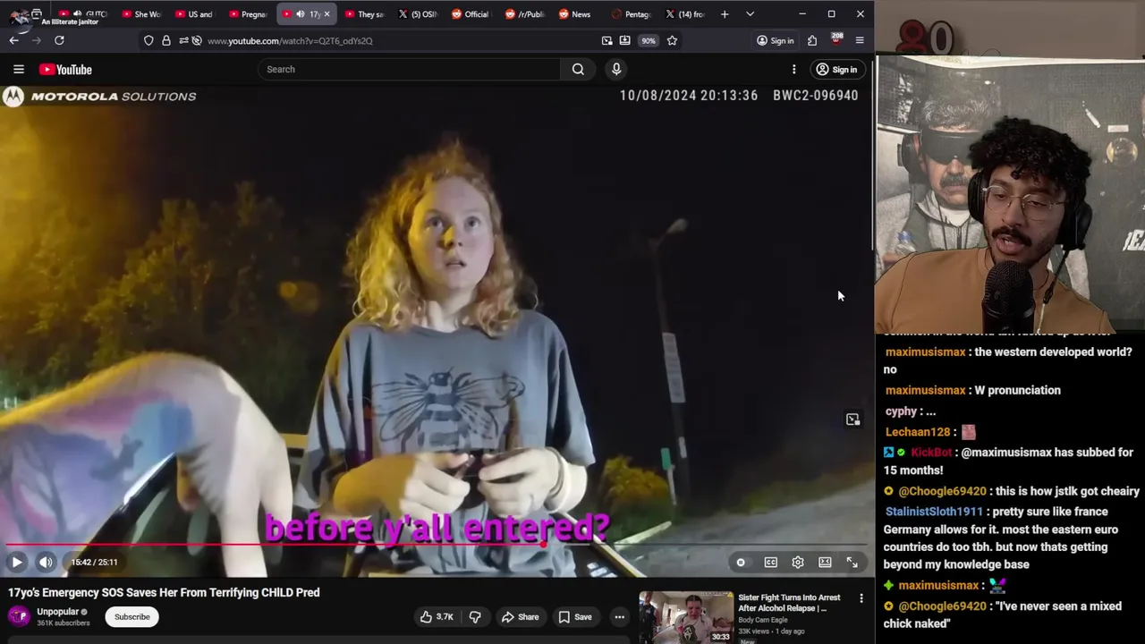The image size is (1145, 644).
Task: Select the YouTube URL in address bar
Action: tap(290, 40)
